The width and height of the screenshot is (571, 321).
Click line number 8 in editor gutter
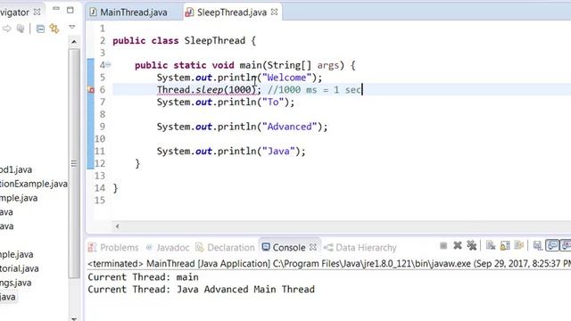pos(102,114)
